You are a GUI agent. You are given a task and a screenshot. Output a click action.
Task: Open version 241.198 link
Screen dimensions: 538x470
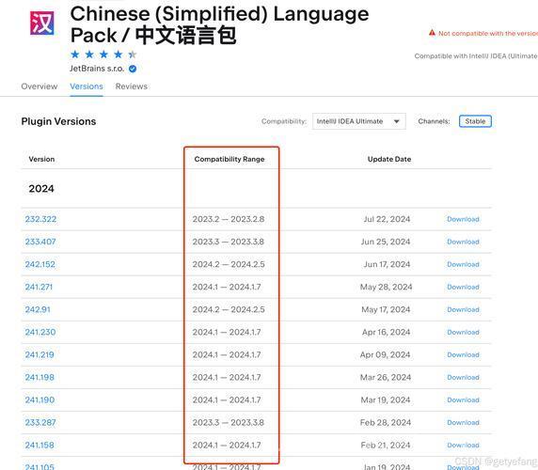tap(40, 378)
